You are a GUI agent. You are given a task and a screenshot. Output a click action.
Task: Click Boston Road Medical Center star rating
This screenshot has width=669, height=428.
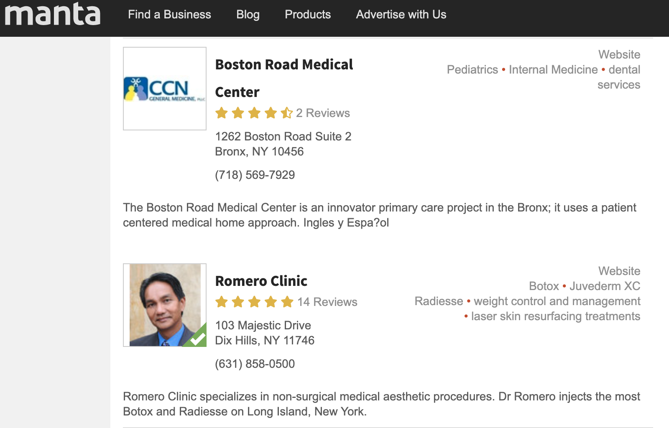pos(254,113)
